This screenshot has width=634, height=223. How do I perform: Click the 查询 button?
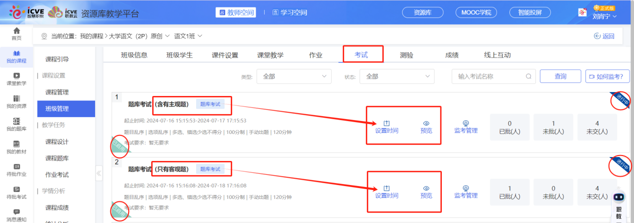pos(560,76)
